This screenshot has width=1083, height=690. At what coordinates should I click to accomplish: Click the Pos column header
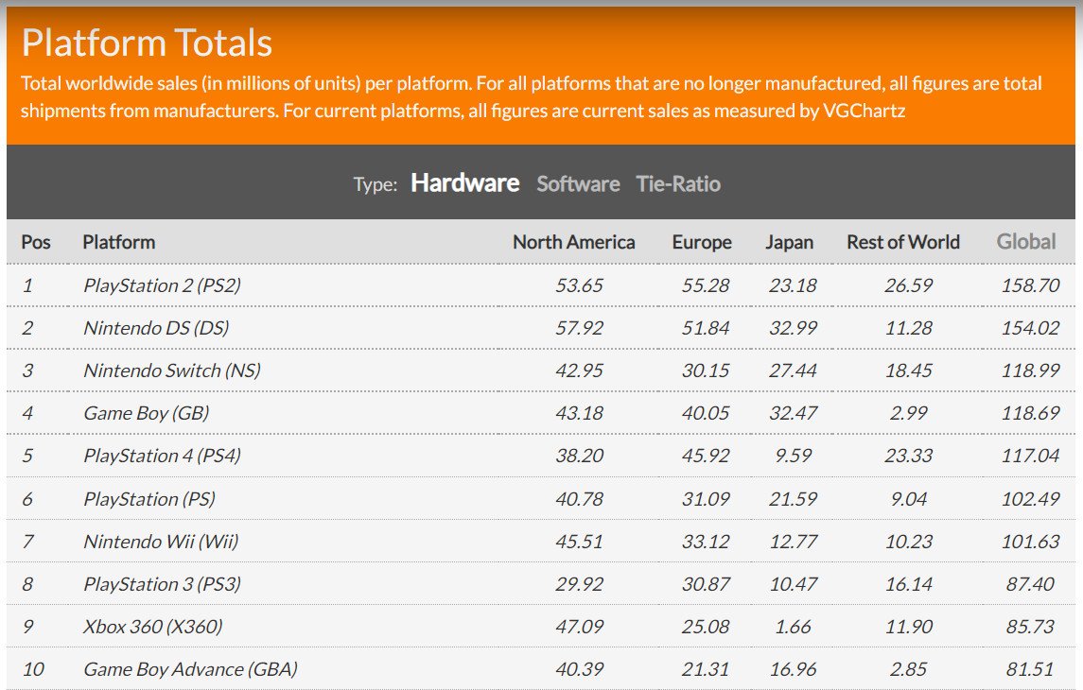36,242
